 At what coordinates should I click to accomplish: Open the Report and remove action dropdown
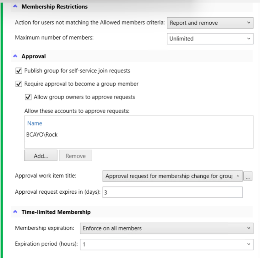click(210, 23)
